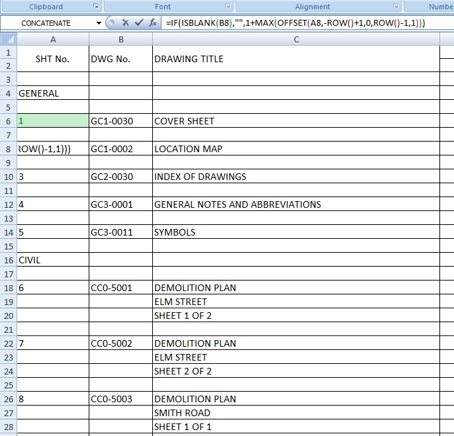Select ELM STREET cell in row 23

[296, 357]
